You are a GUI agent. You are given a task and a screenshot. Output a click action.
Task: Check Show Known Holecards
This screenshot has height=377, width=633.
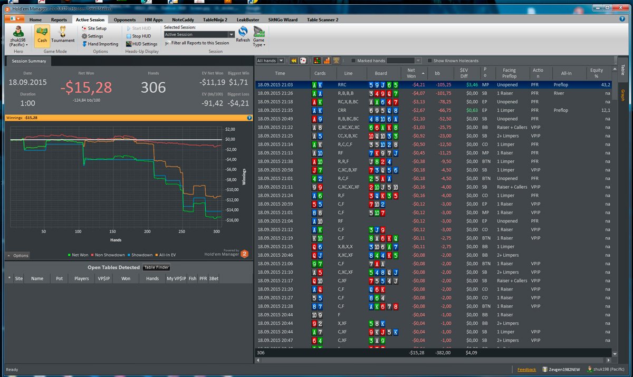(x=429, y=61)
